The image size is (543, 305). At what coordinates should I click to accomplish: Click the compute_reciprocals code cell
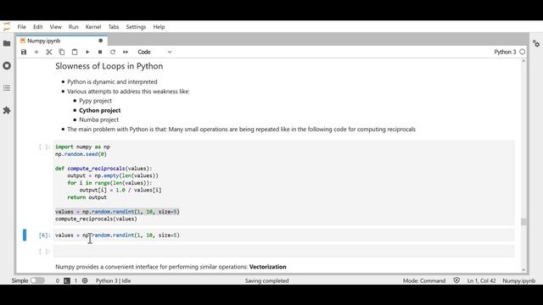click(x=283, y=183)
